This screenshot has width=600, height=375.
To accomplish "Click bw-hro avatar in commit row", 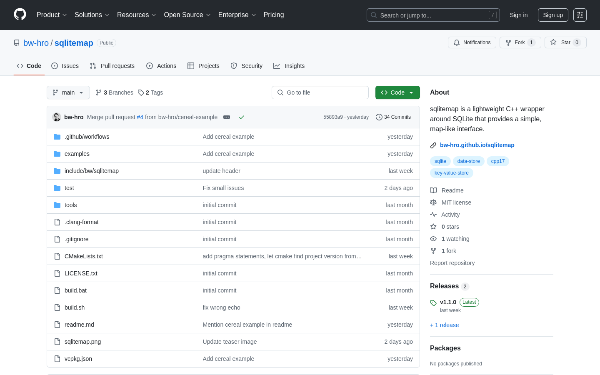I will (x=57, y=117).
